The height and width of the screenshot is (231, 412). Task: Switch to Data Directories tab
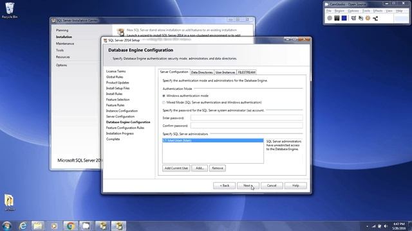tap(201, 73)
